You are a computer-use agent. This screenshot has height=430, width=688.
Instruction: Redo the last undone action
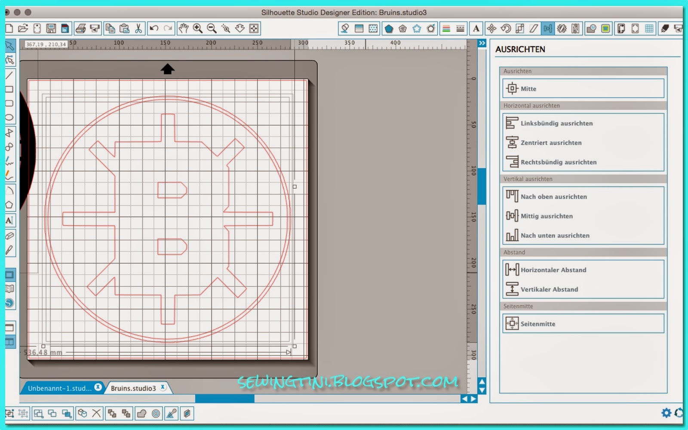pyautogui.click(x=168, y=28)
